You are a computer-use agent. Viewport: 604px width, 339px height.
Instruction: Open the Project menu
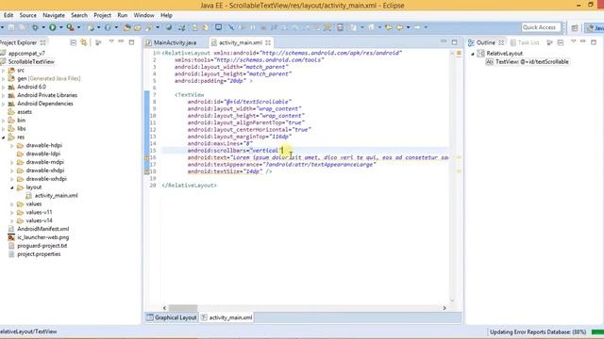(x=102, y=15)
